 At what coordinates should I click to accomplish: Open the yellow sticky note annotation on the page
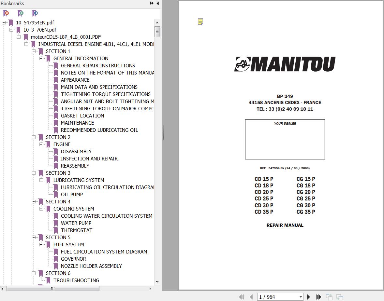coord(200,21)
